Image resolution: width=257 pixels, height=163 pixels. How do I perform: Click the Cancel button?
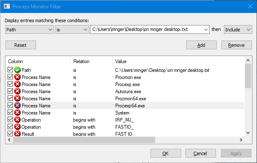click(200, 153)
